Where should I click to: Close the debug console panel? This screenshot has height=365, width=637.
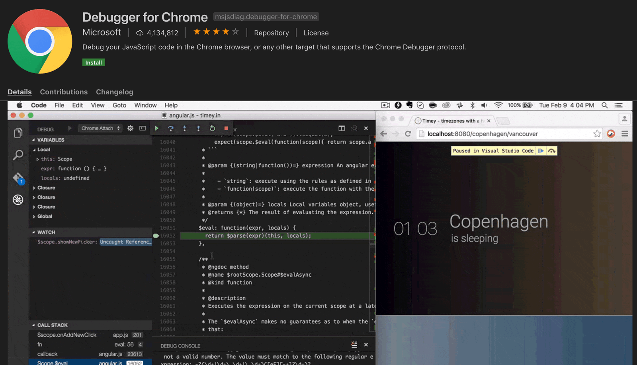[x=366, y=345]
